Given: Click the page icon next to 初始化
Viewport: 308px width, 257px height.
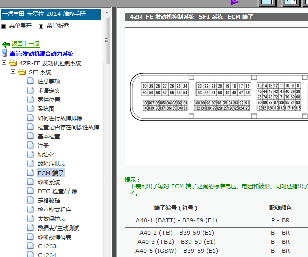Looking at the screenshot, I should (x=31, y=154).
